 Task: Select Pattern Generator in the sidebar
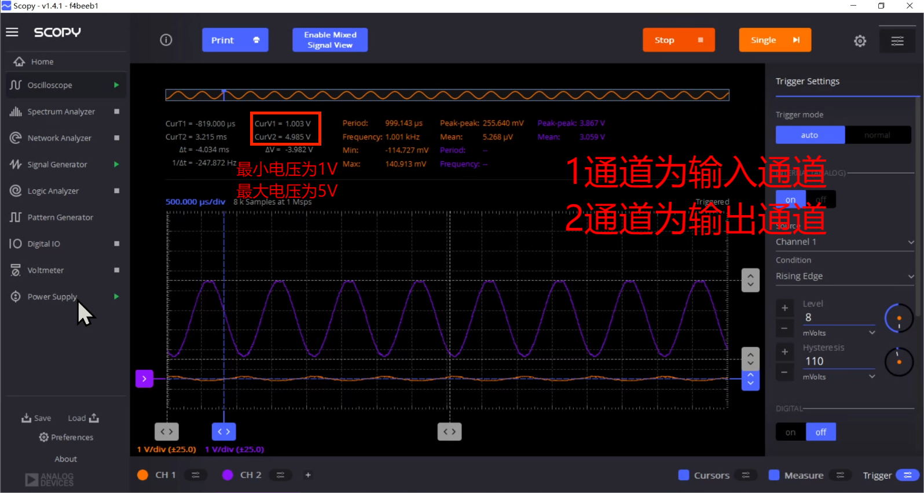(66, 217)
